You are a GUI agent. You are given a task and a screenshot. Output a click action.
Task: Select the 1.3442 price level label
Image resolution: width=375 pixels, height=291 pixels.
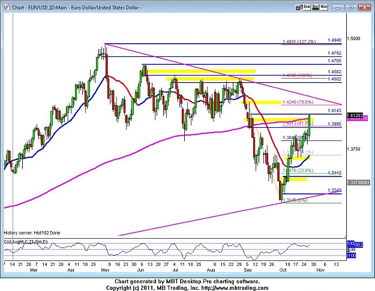(x=334, y=173)
